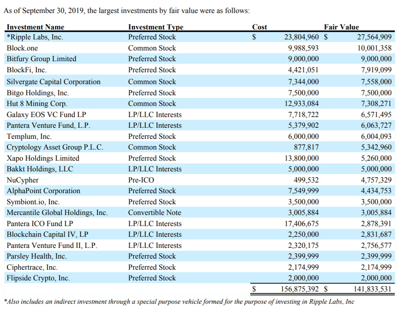
Task: Select 'NuCypher' investment name
Action: point(23,180)
